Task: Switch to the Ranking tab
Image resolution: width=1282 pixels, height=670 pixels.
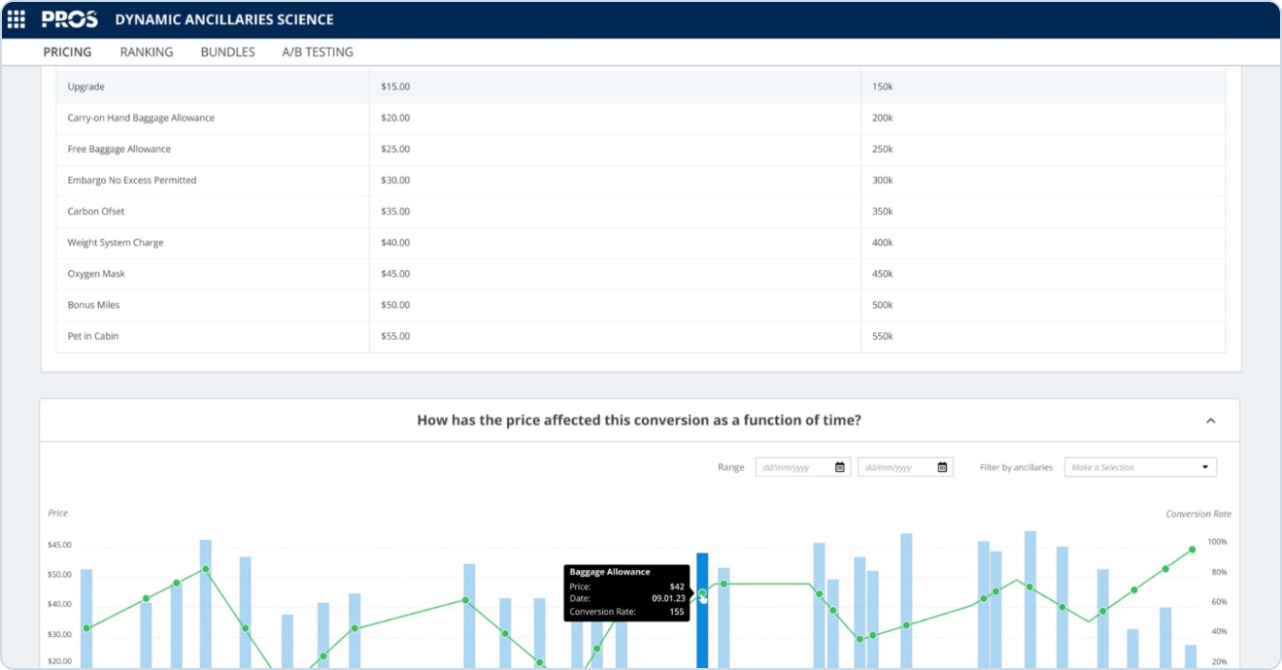Action: tap(147, 52)
